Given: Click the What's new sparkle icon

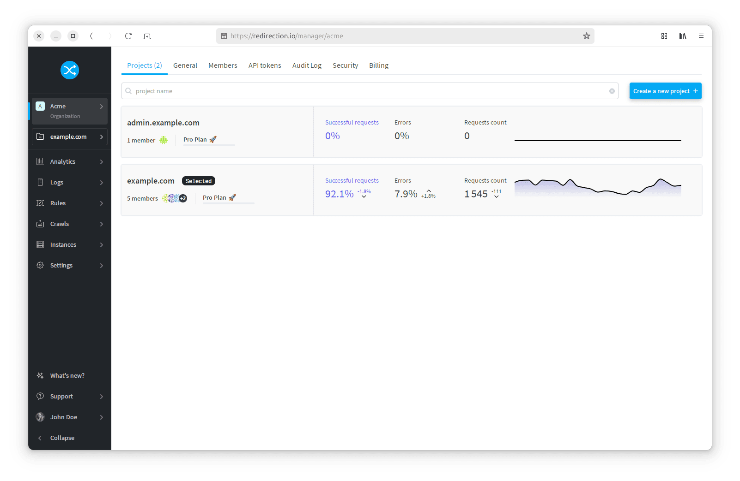Looking at the screenshot, I should [40, 375].
